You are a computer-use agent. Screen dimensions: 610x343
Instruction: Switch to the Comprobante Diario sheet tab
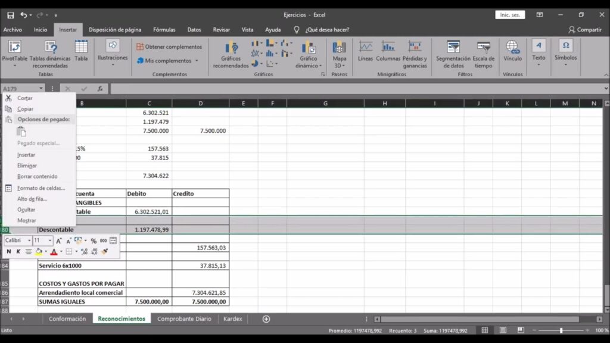184,319
